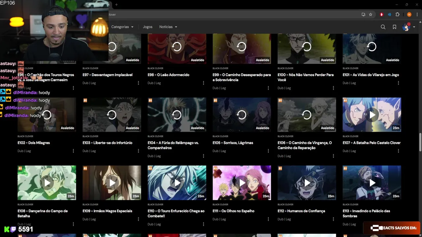
Task: Open more options for E97
Action: click(x=138, y=83)
